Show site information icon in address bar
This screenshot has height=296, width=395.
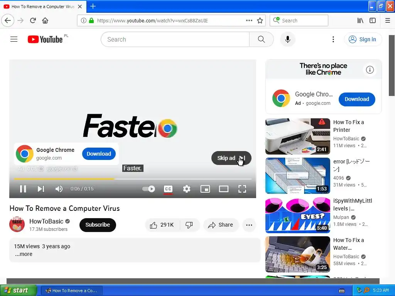point(84,20)
